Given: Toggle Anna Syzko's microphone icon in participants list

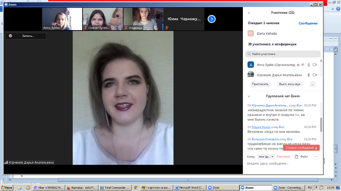Looking at the screenshot, I should point(309,65).
